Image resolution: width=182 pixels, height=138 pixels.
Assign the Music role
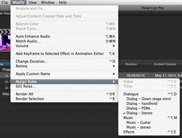point(149,118)
